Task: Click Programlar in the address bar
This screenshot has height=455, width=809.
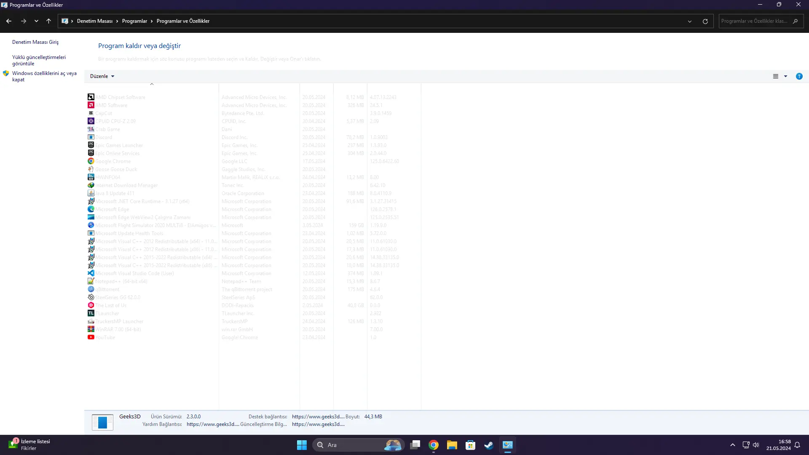Action: [135, 21]
